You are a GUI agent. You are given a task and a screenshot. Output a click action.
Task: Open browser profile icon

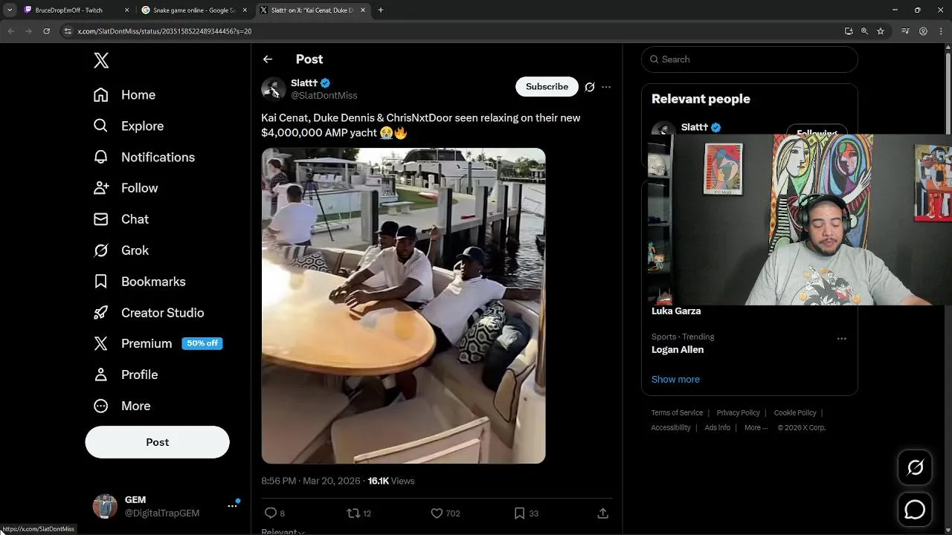coord(923,31)
